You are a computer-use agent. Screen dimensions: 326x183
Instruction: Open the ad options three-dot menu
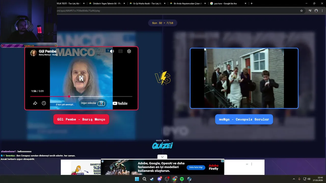coord(252,164)
